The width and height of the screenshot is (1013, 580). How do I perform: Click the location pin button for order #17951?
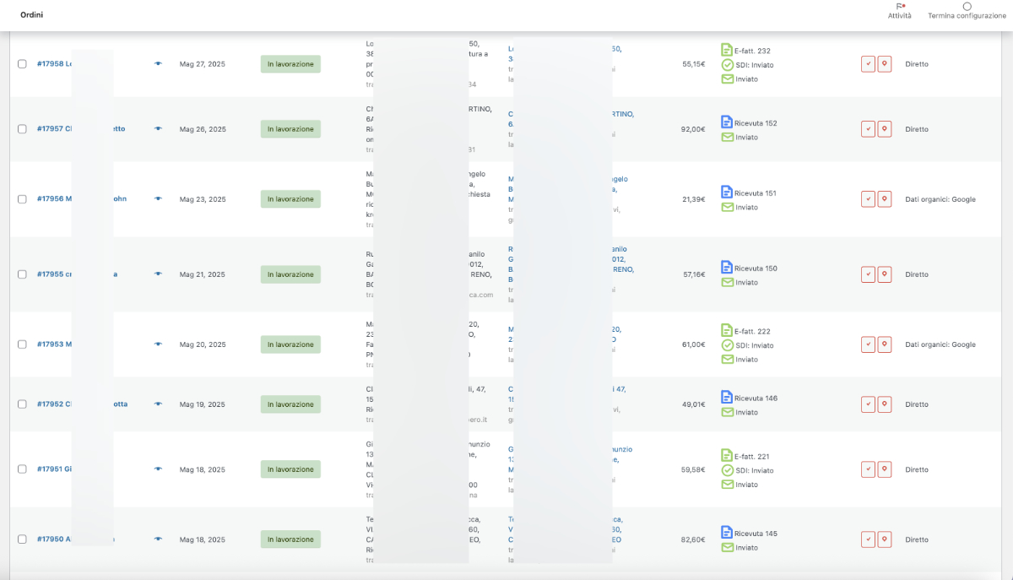885,469
